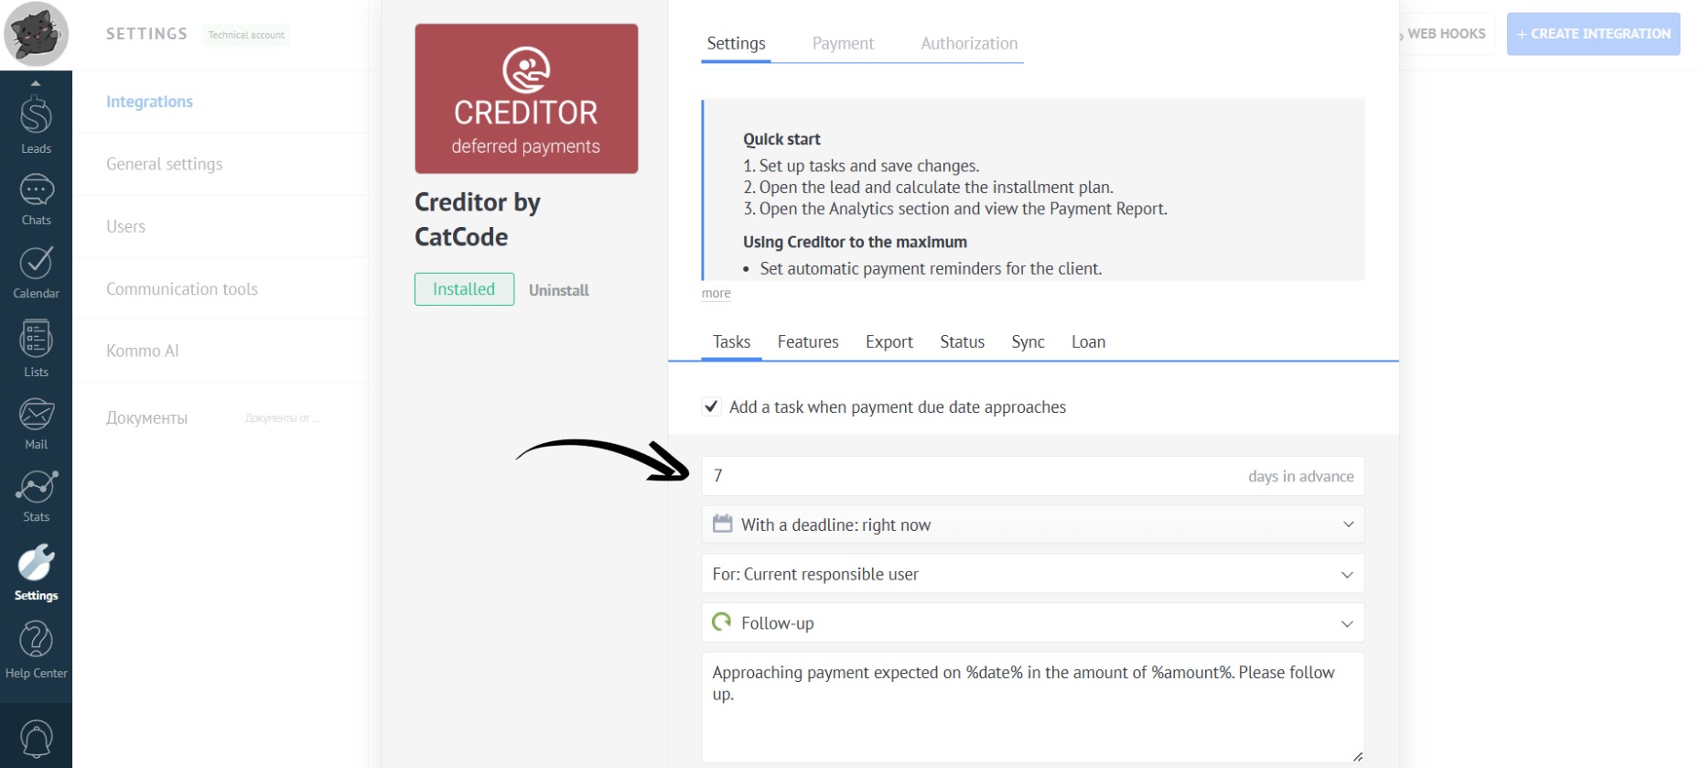Switch to the Features tab
Viewport: 1702px width, 768px height.
807,341
